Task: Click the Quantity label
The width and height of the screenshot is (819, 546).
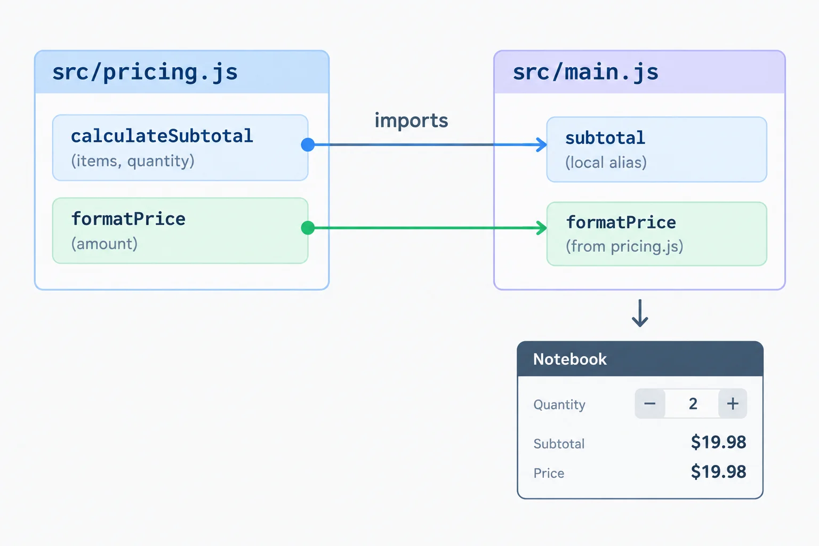Action: 559,405
